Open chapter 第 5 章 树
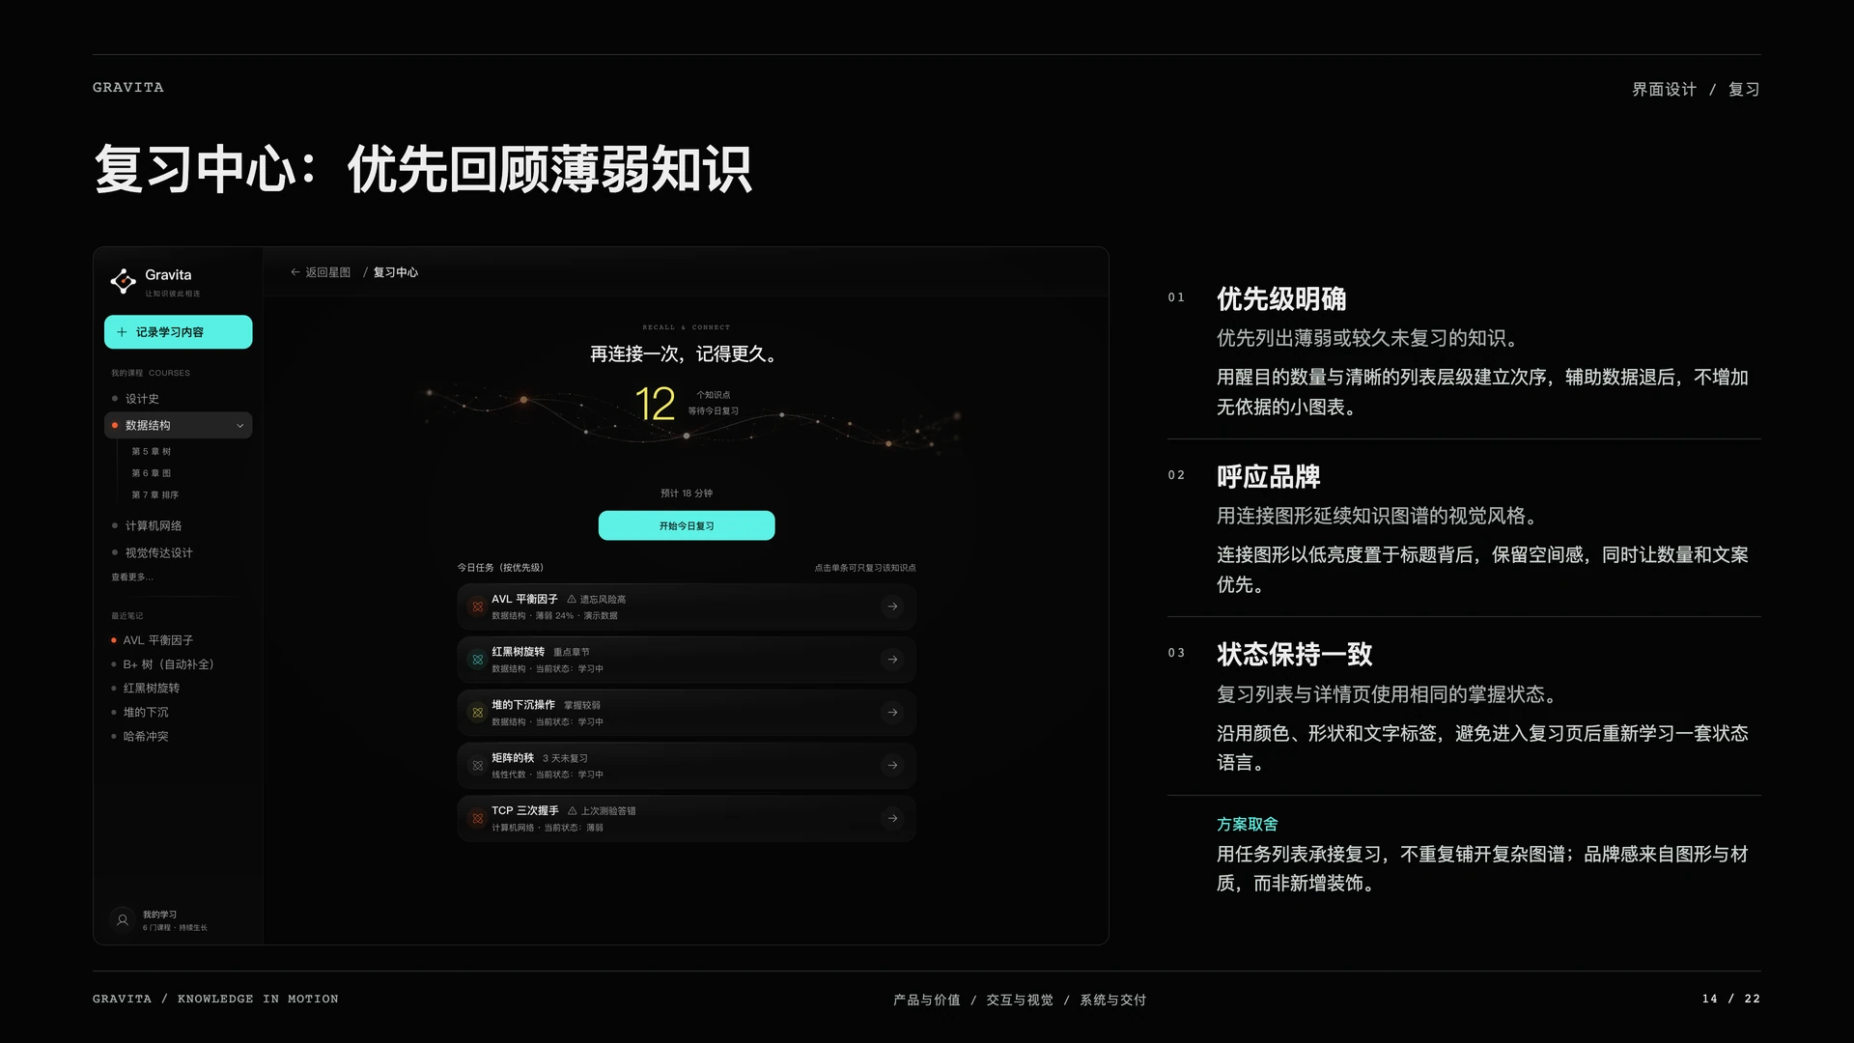This screenshot has width=1854, height=1043. pyautogui.click(x=152, y=452)
